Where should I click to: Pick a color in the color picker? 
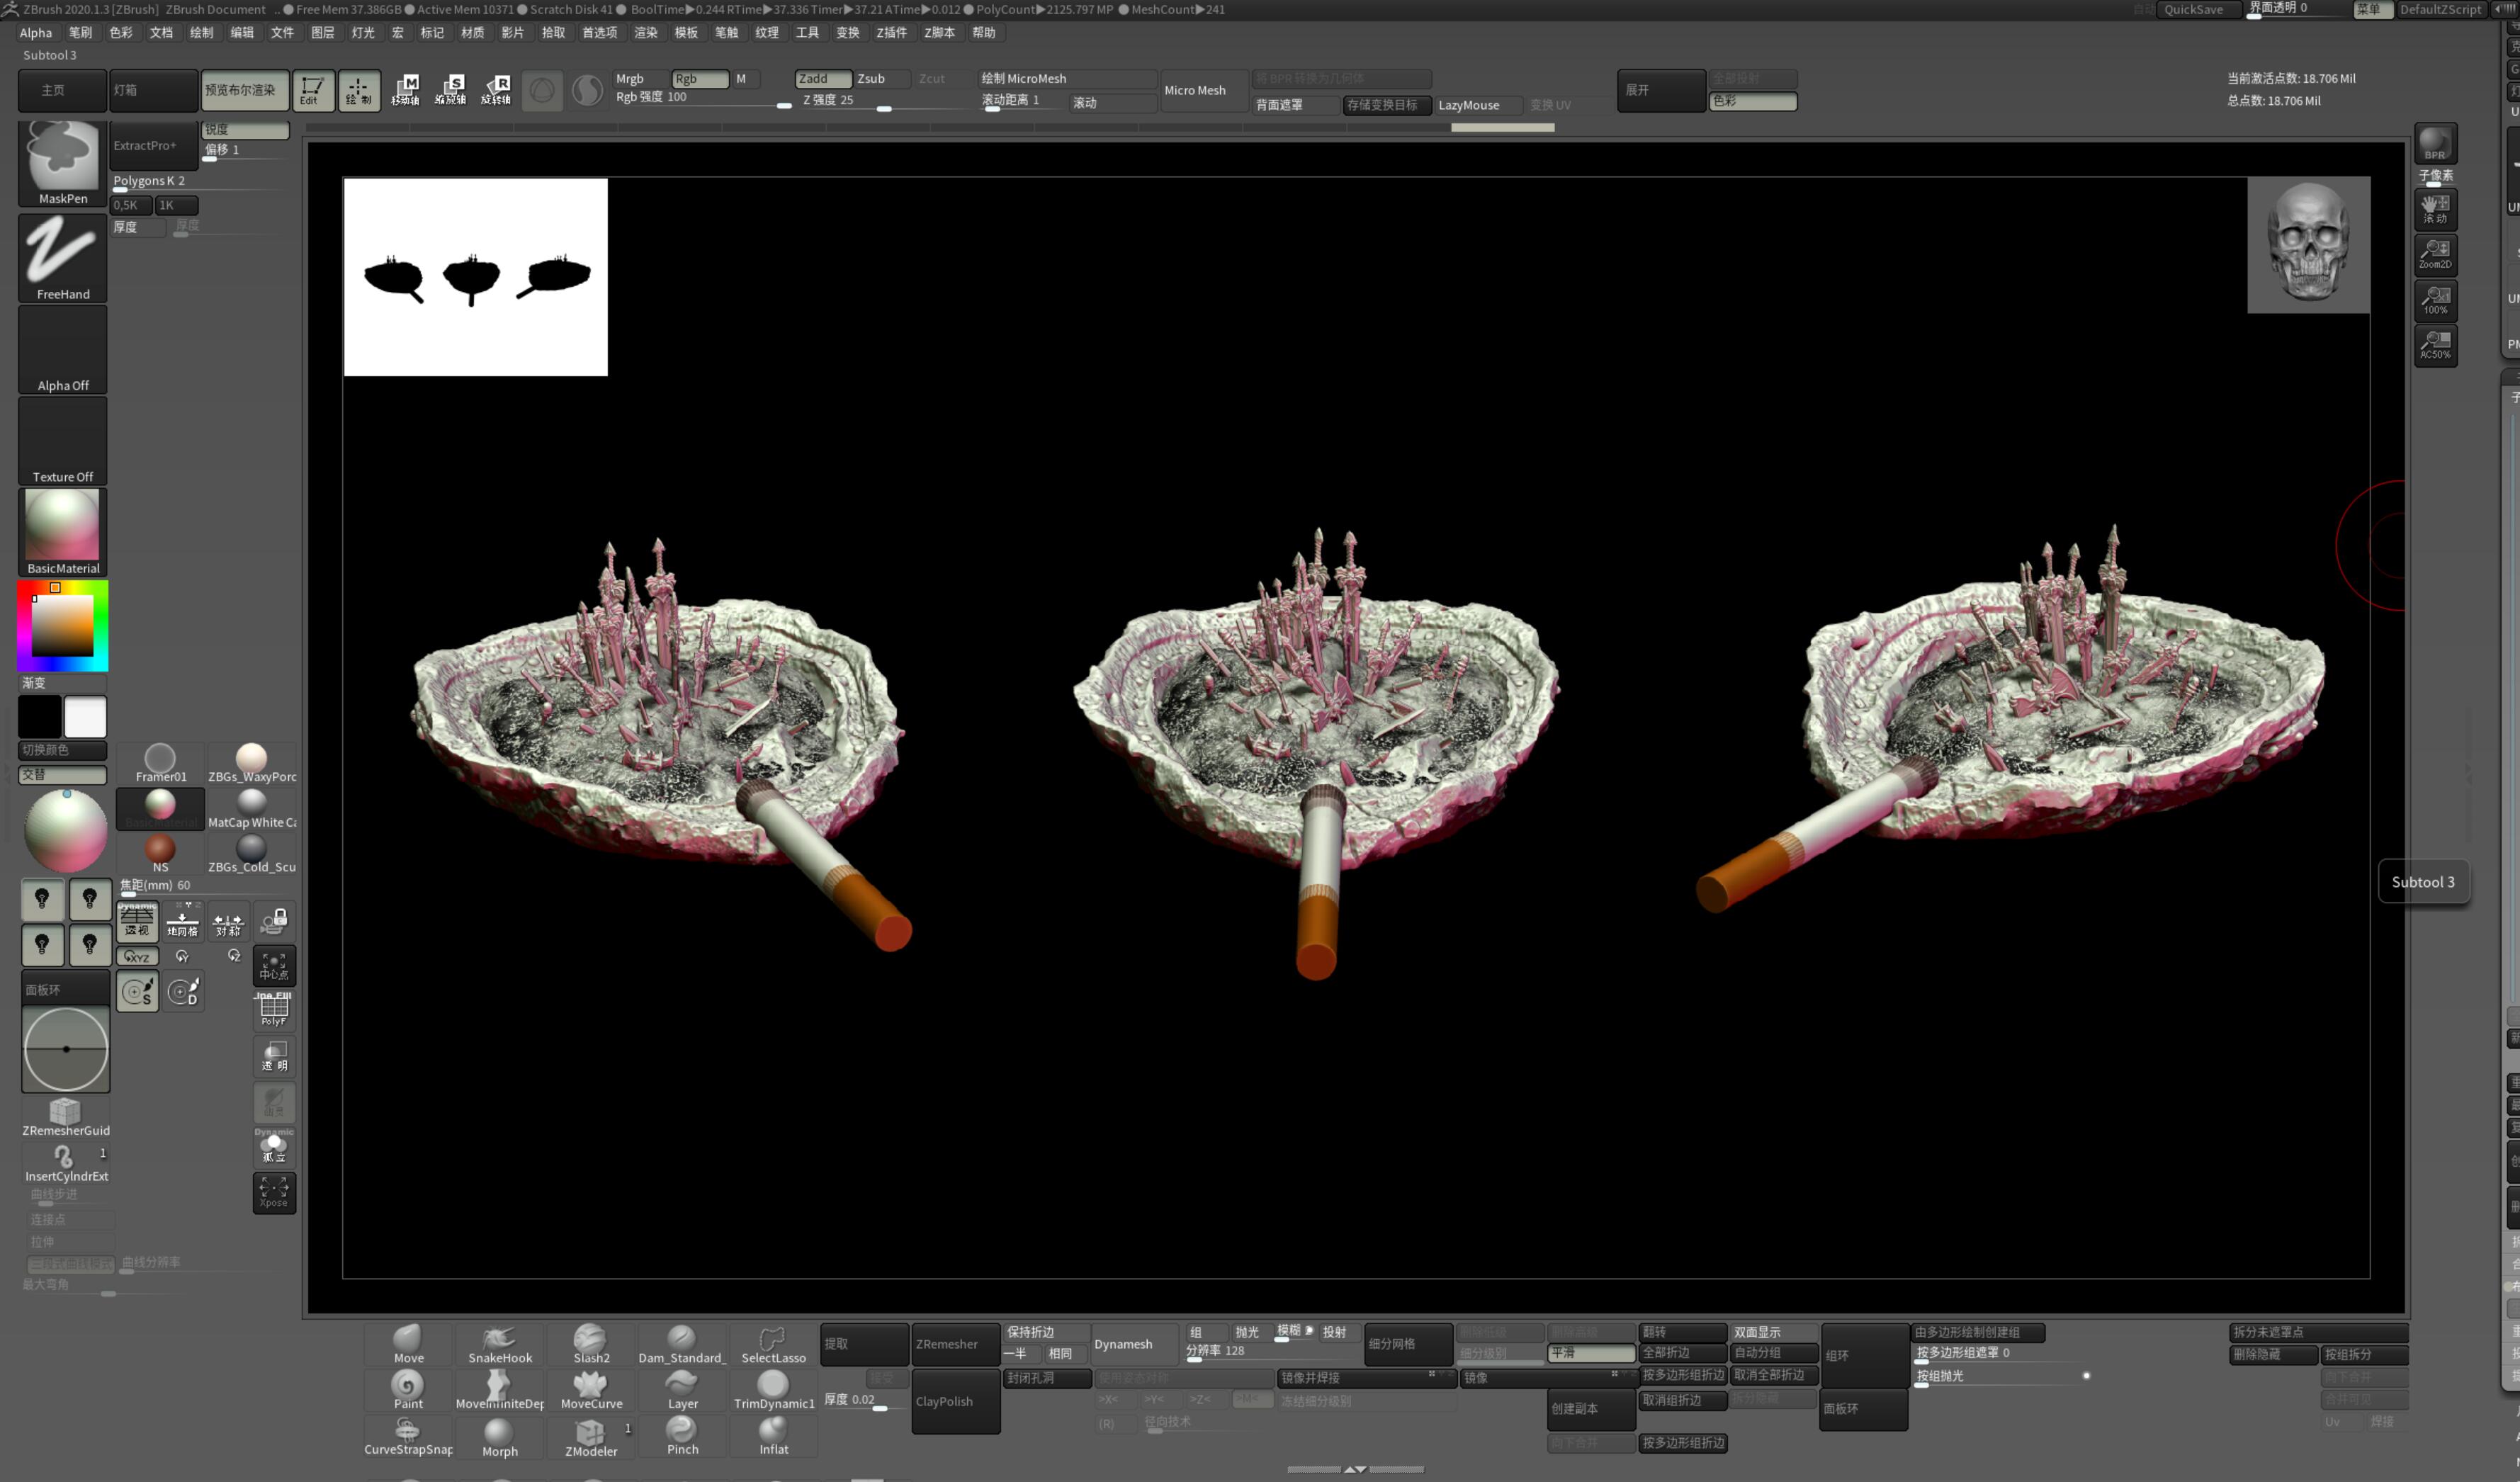tap(62, 626)
